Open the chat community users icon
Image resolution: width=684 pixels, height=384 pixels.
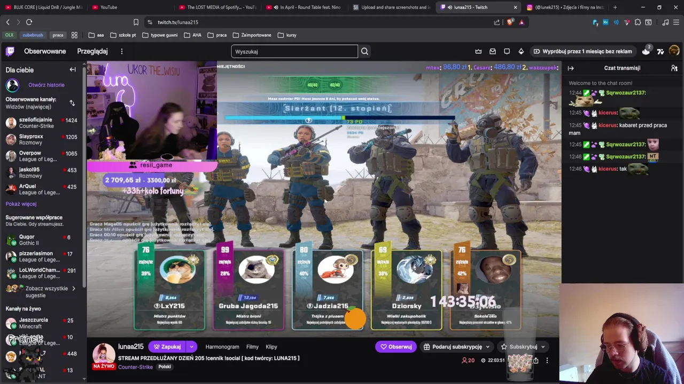pos(674,68)
